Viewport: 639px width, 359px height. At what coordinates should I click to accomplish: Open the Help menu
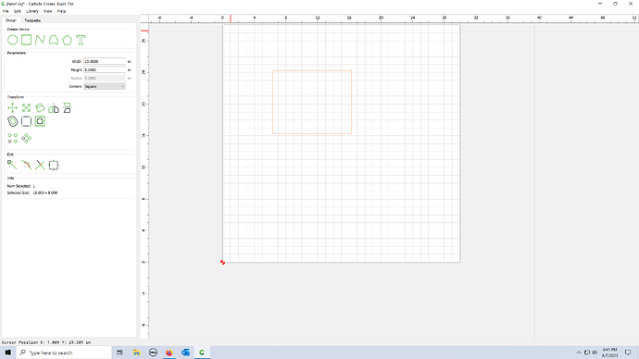(61, 11)
